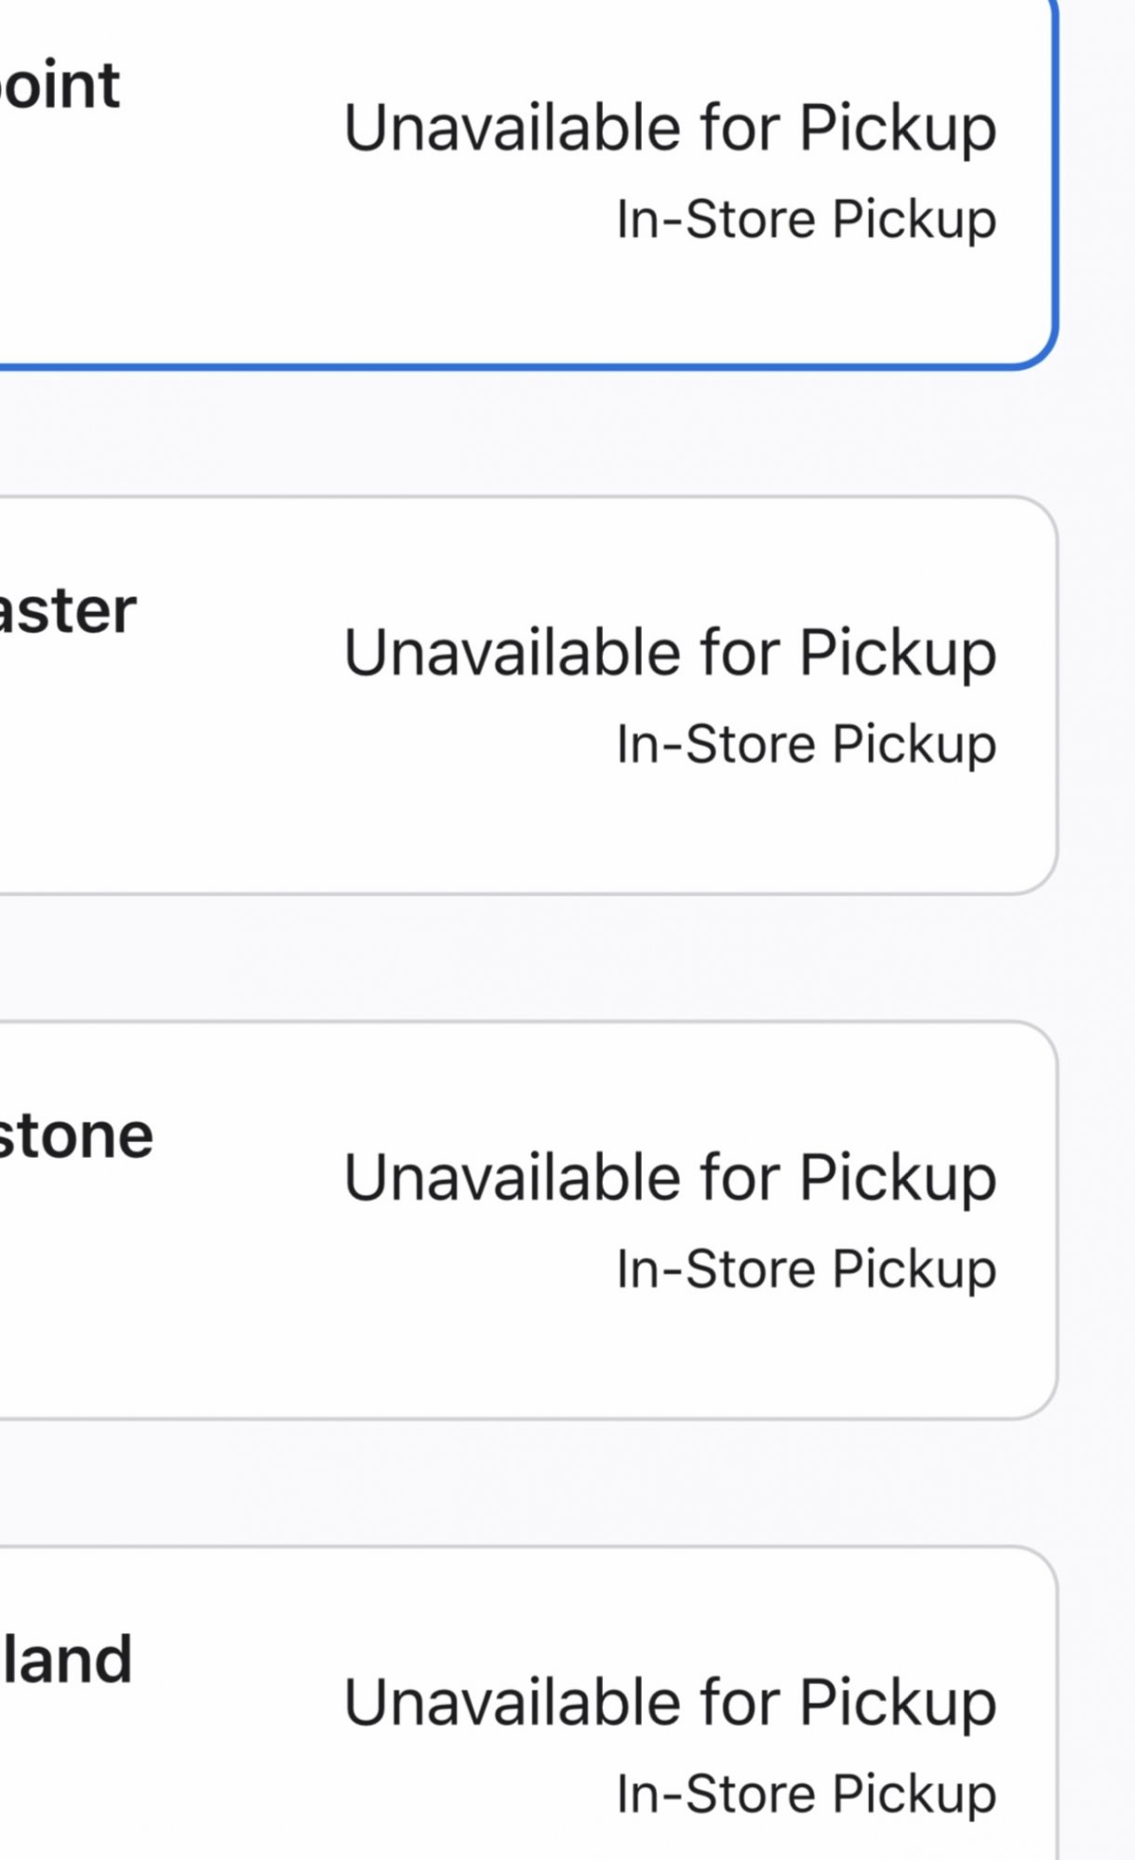The height and width of the screenshot is (1860, 1135).
Task: Click empty space below "In-Store Pickup" in "aster" card
Action: 806,828
